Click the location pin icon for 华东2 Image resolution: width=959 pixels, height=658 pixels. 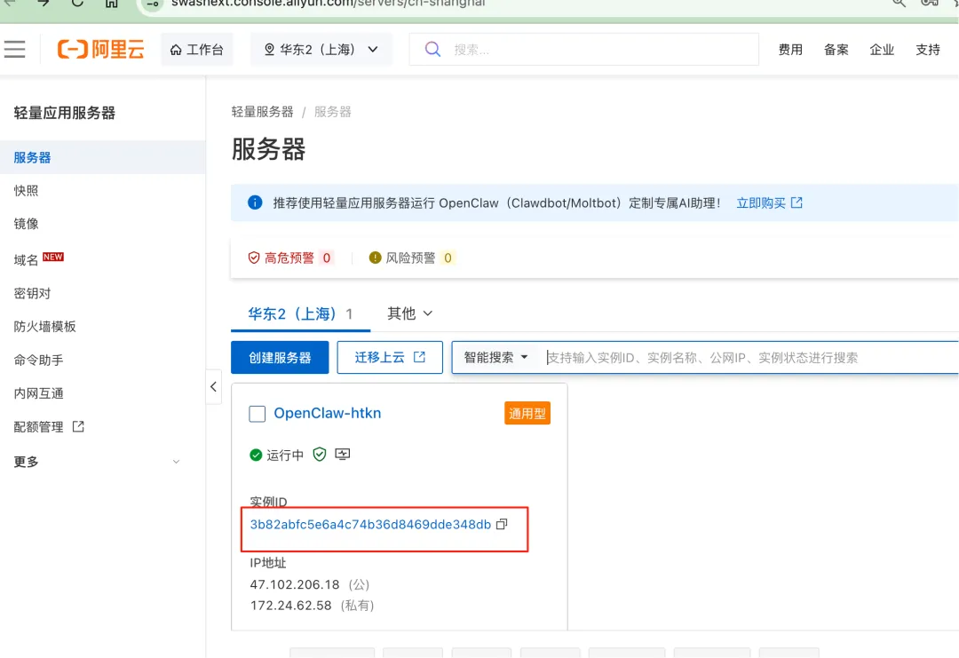(269, 50)
